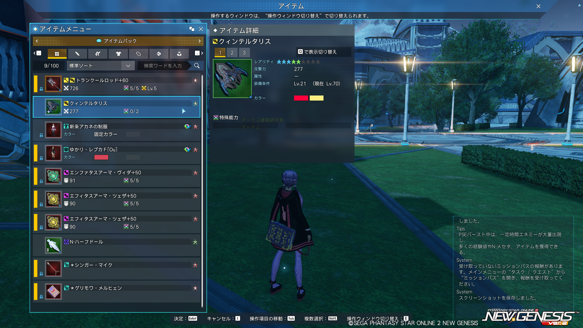Select the トランクールロッド+60 thumbnail
Screen dimensions: 583x328
coord(53,84)
